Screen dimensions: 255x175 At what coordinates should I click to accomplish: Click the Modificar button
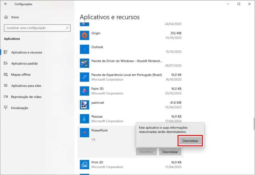click(x=146, y=152)
